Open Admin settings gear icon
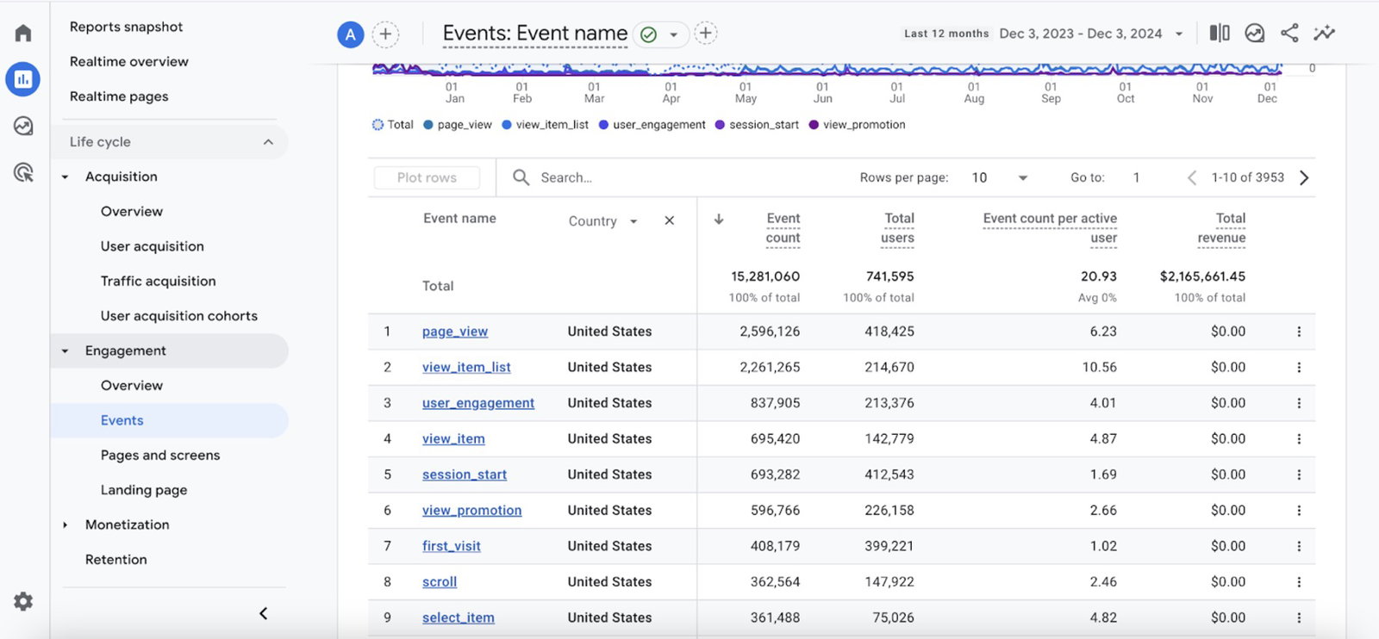 pos(23,601)
